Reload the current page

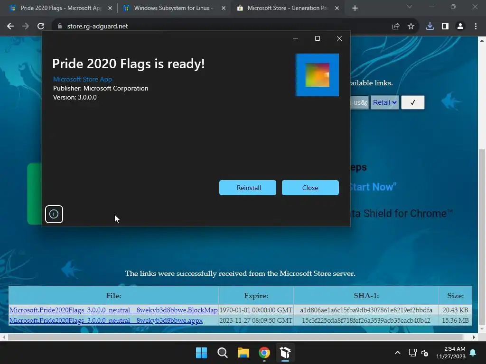tap(41, 27)
